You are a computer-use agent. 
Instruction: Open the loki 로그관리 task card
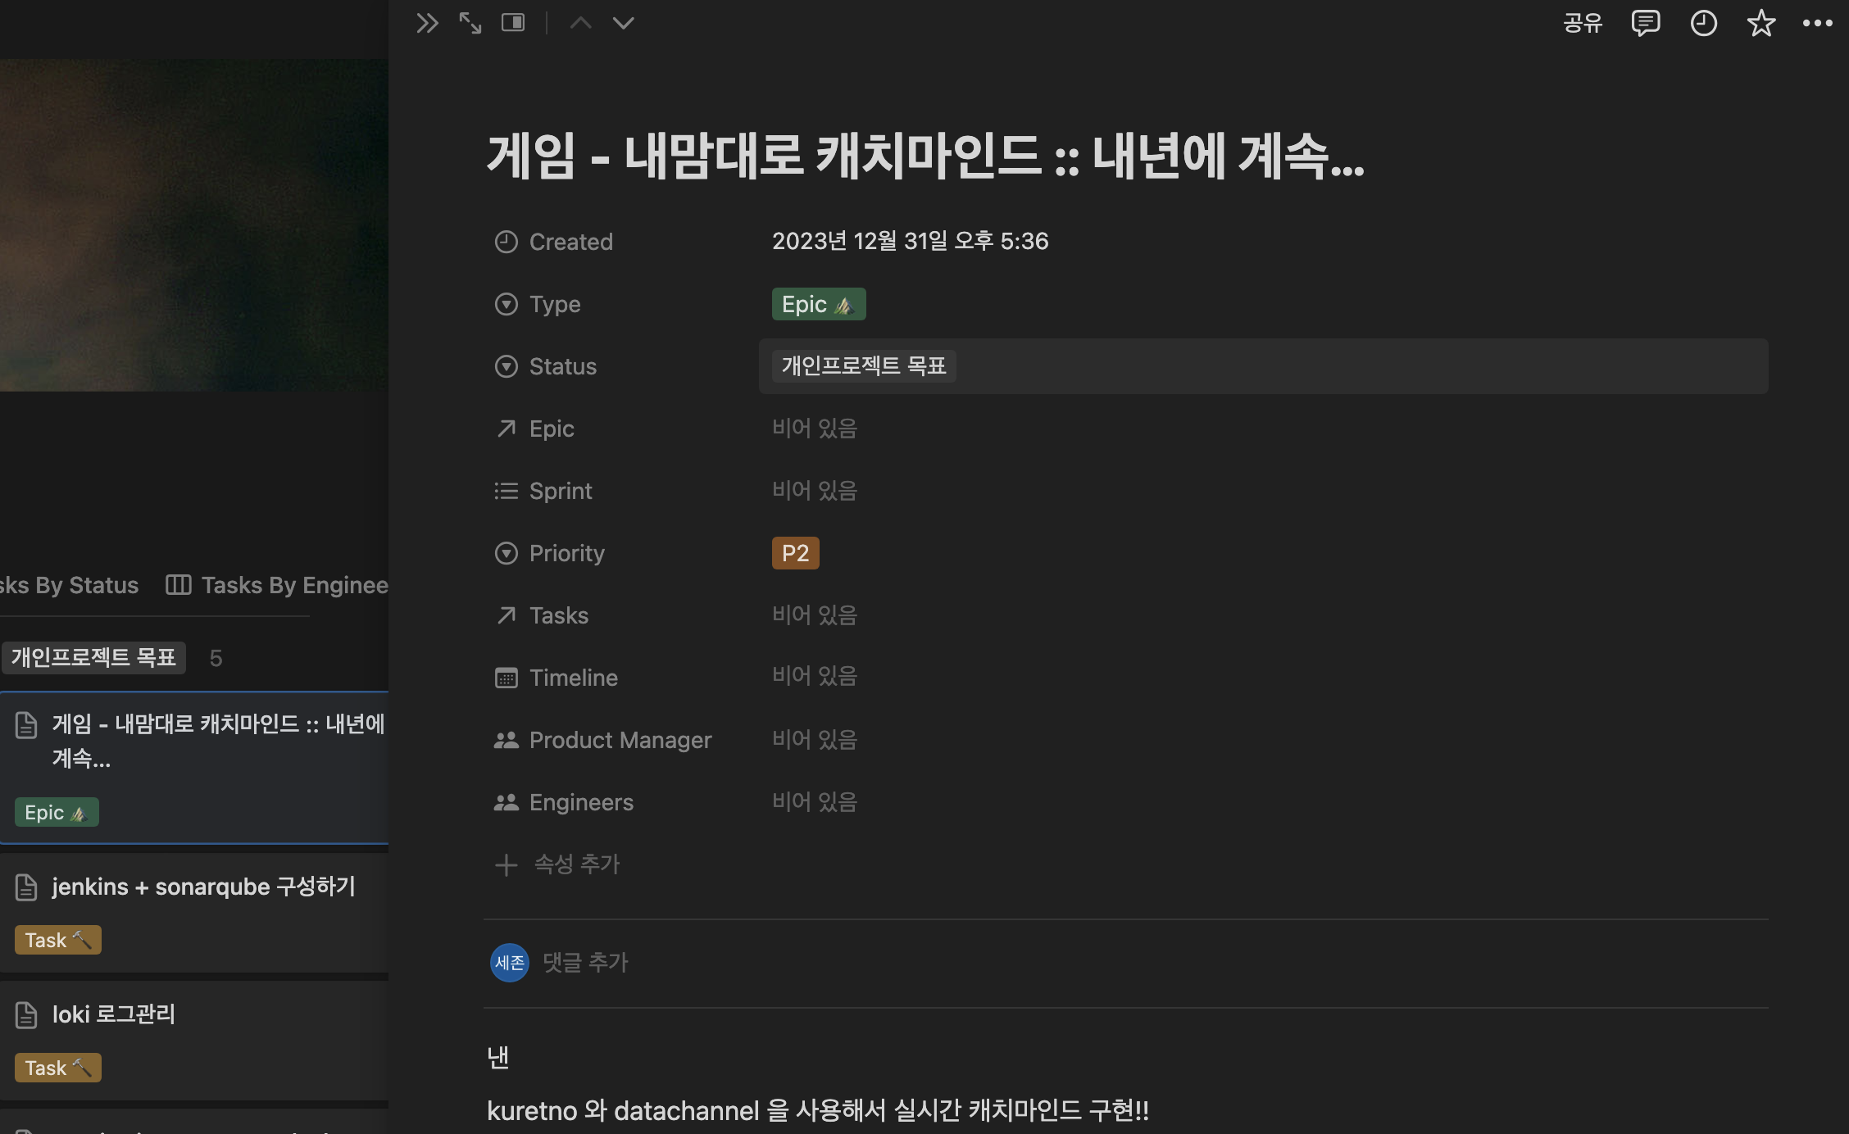coord(114,1015)
